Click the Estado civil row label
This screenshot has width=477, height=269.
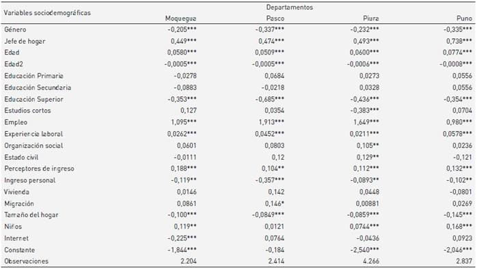coord(21,158)
